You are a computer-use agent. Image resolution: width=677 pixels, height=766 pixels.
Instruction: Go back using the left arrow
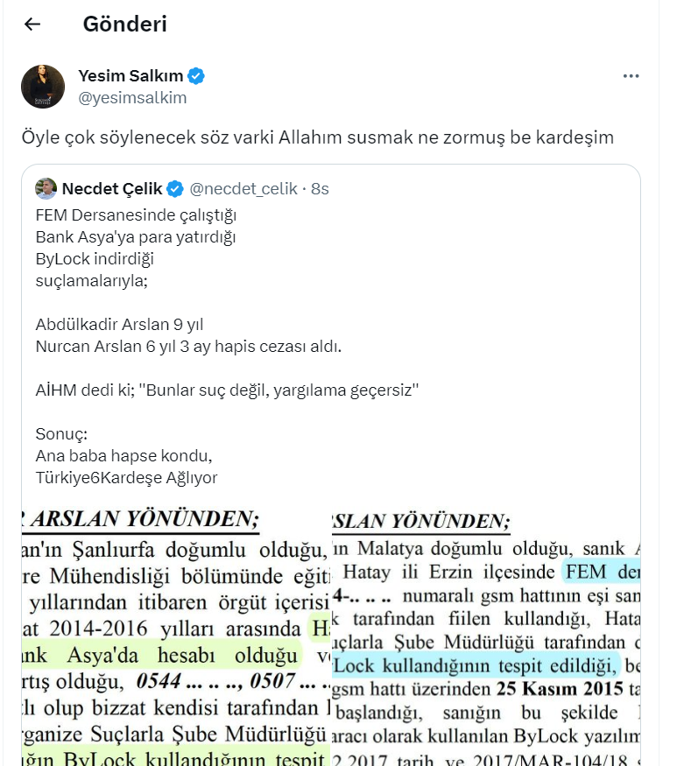pyautogui.click(x=32, y=24)
